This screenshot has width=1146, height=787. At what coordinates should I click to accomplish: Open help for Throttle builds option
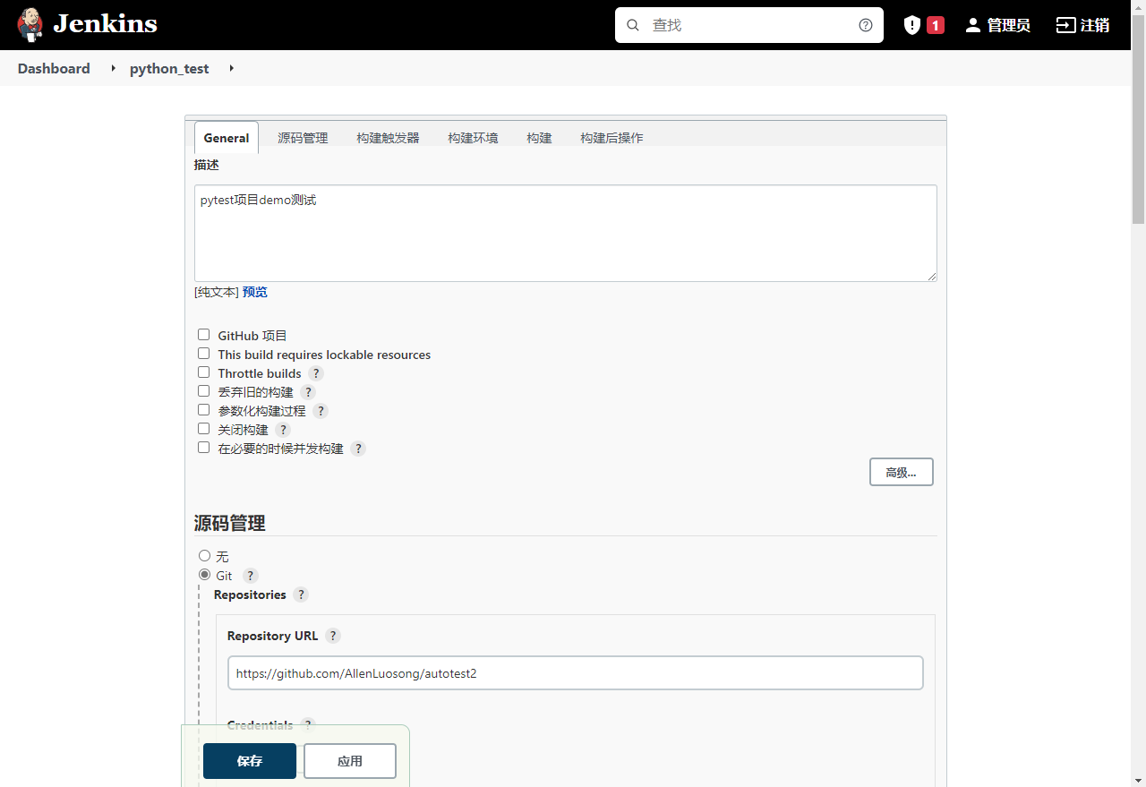pyautogui.click(x=315, y=372)
